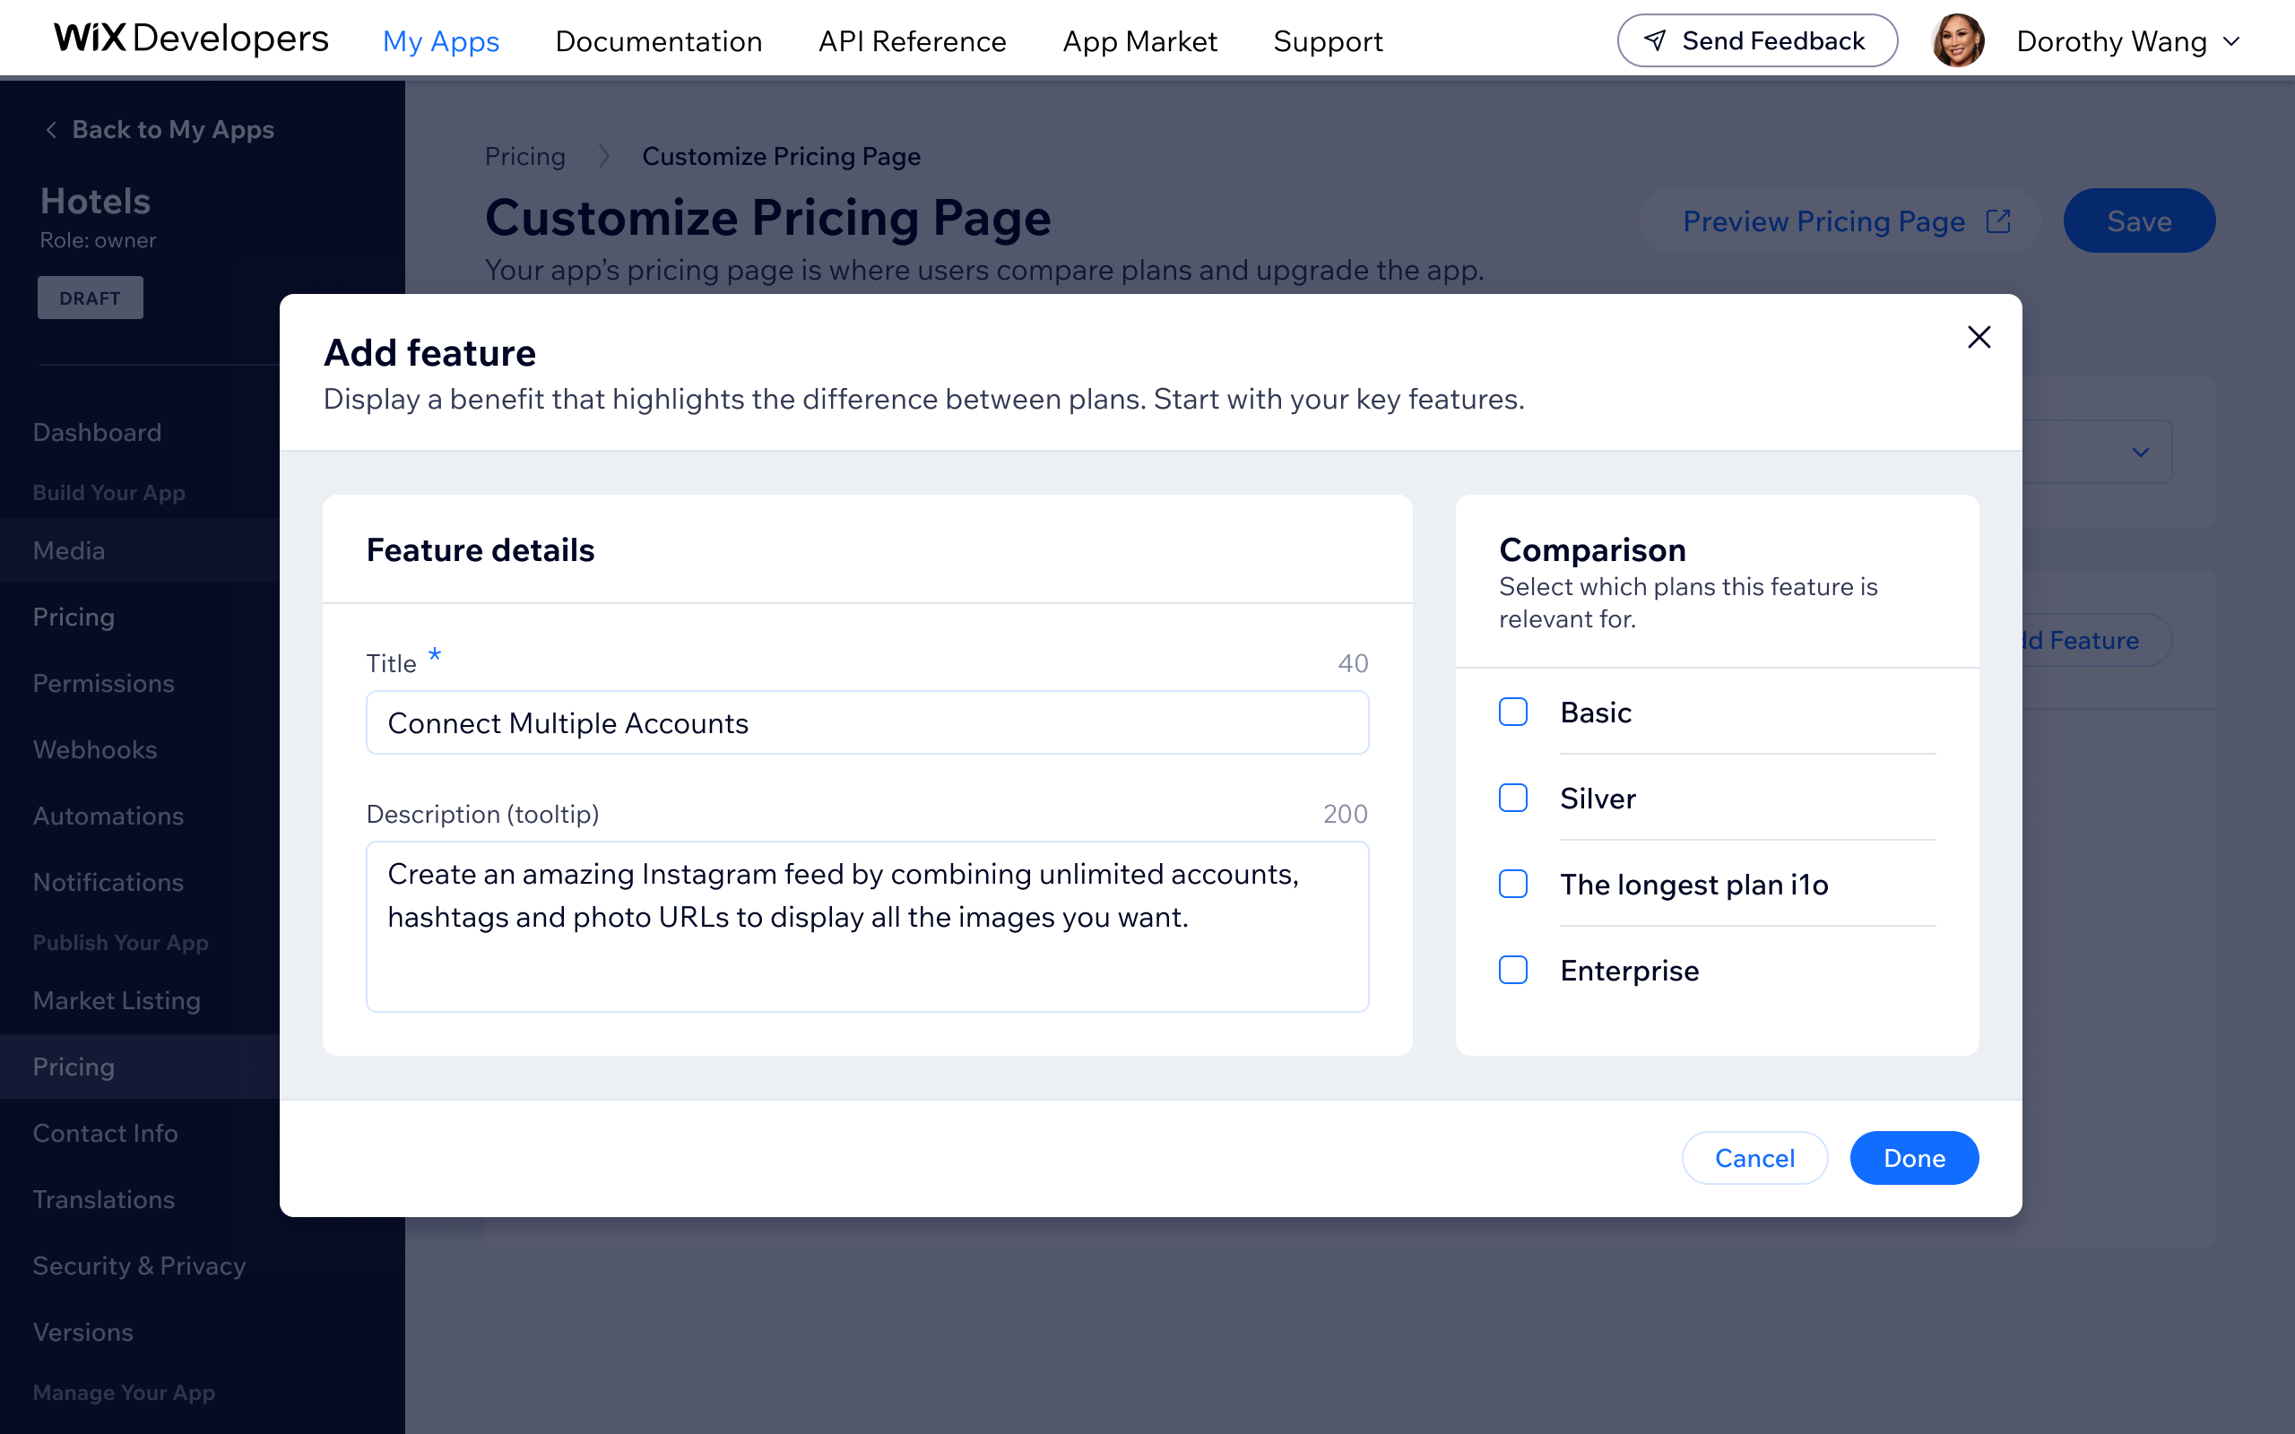The width and height of the screenshot is (2295, 1434).
Task: Click the Customize Pricing Page breadcrumb text
Action: pos(782,157)
